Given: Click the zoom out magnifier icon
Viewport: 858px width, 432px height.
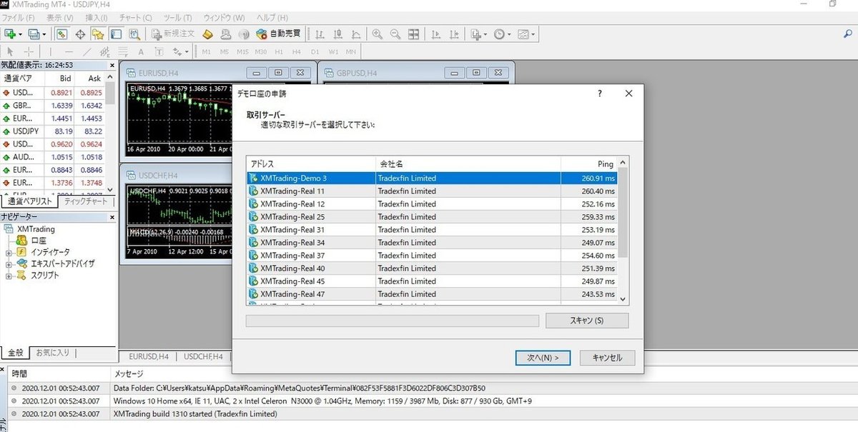Looking at the screenshot, I should tap(395, 34).
